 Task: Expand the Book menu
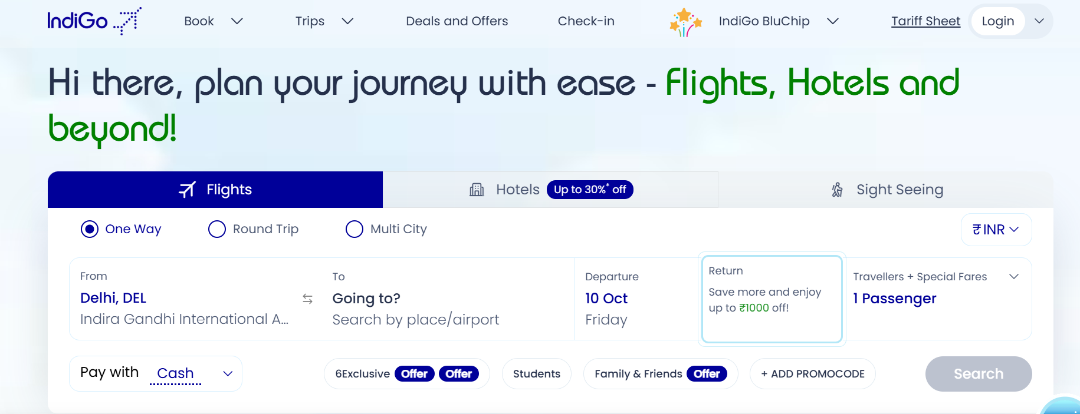click(213, 21)
